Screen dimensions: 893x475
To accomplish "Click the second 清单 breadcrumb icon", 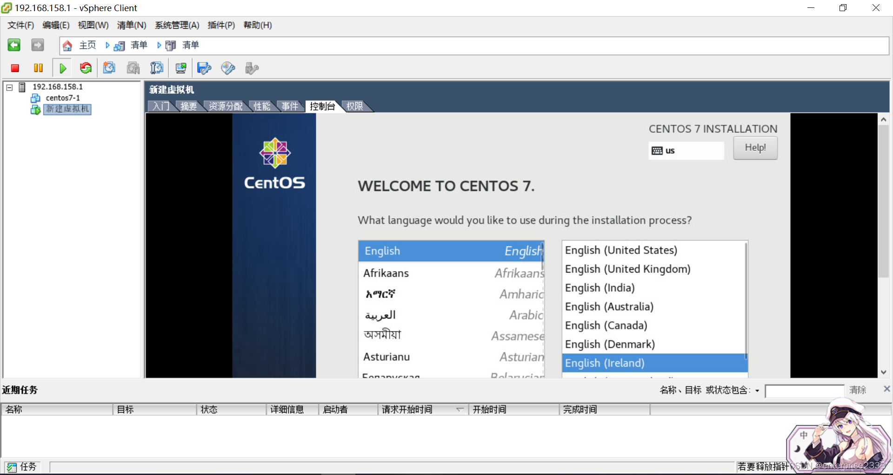I will [x=171, y=46].
